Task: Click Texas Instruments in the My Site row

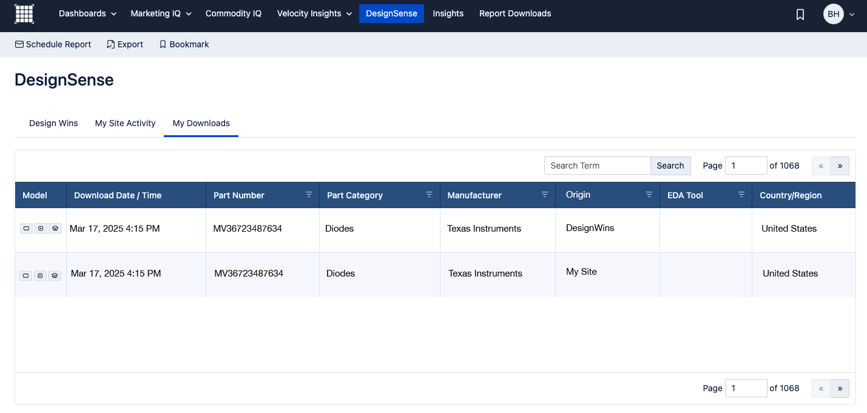Action: tap(485, 274)
